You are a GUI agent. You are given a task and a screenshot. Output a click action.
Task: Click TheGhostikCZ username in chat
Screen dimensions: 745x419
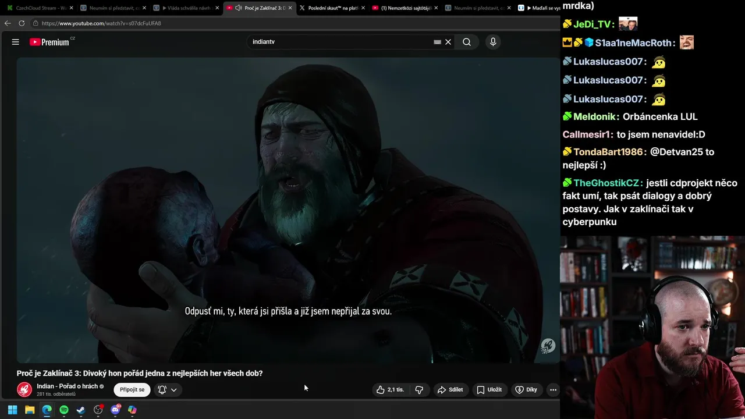click(x=606, y=183)
